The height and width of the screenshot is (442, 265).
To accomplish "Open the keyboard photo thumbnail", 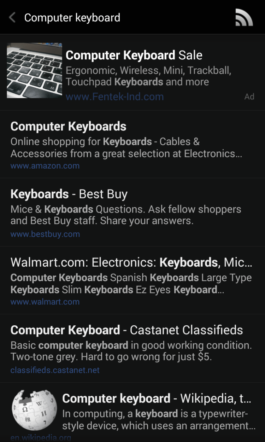I will point(34,70).
